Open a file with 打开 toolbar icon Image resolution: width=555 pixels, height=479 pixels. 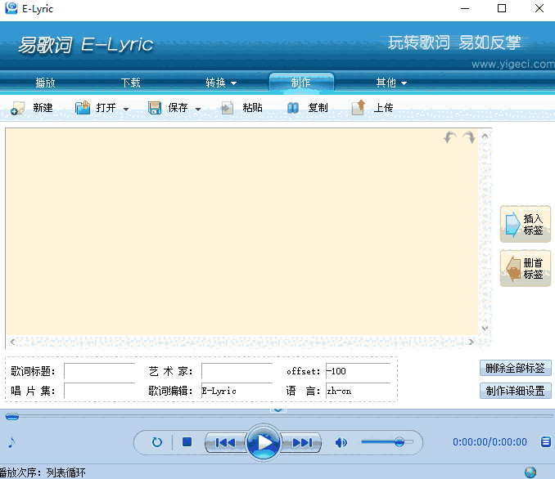[83, 107]
